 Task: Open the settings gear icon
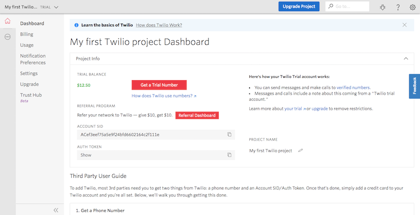[x=413, y=7]
